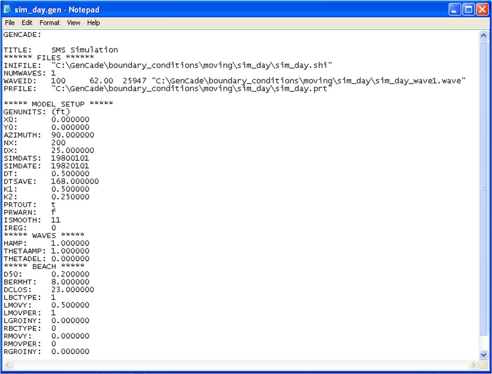The height and width of the screenshot is (374, 492).
Task: Click the RGROINY 0.000000 value
Action: pos(70,352)
